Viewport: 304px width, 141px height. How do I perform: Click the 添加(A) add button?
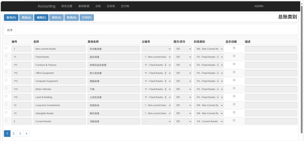(26, 17)
